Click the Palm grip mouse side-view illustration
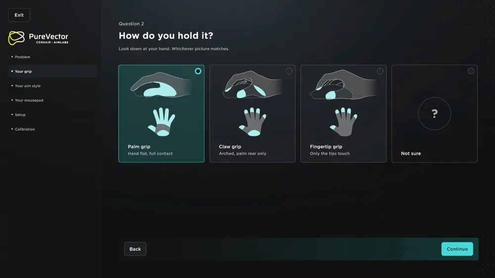This screenshot has width=495, height=278. pos(161,84)
